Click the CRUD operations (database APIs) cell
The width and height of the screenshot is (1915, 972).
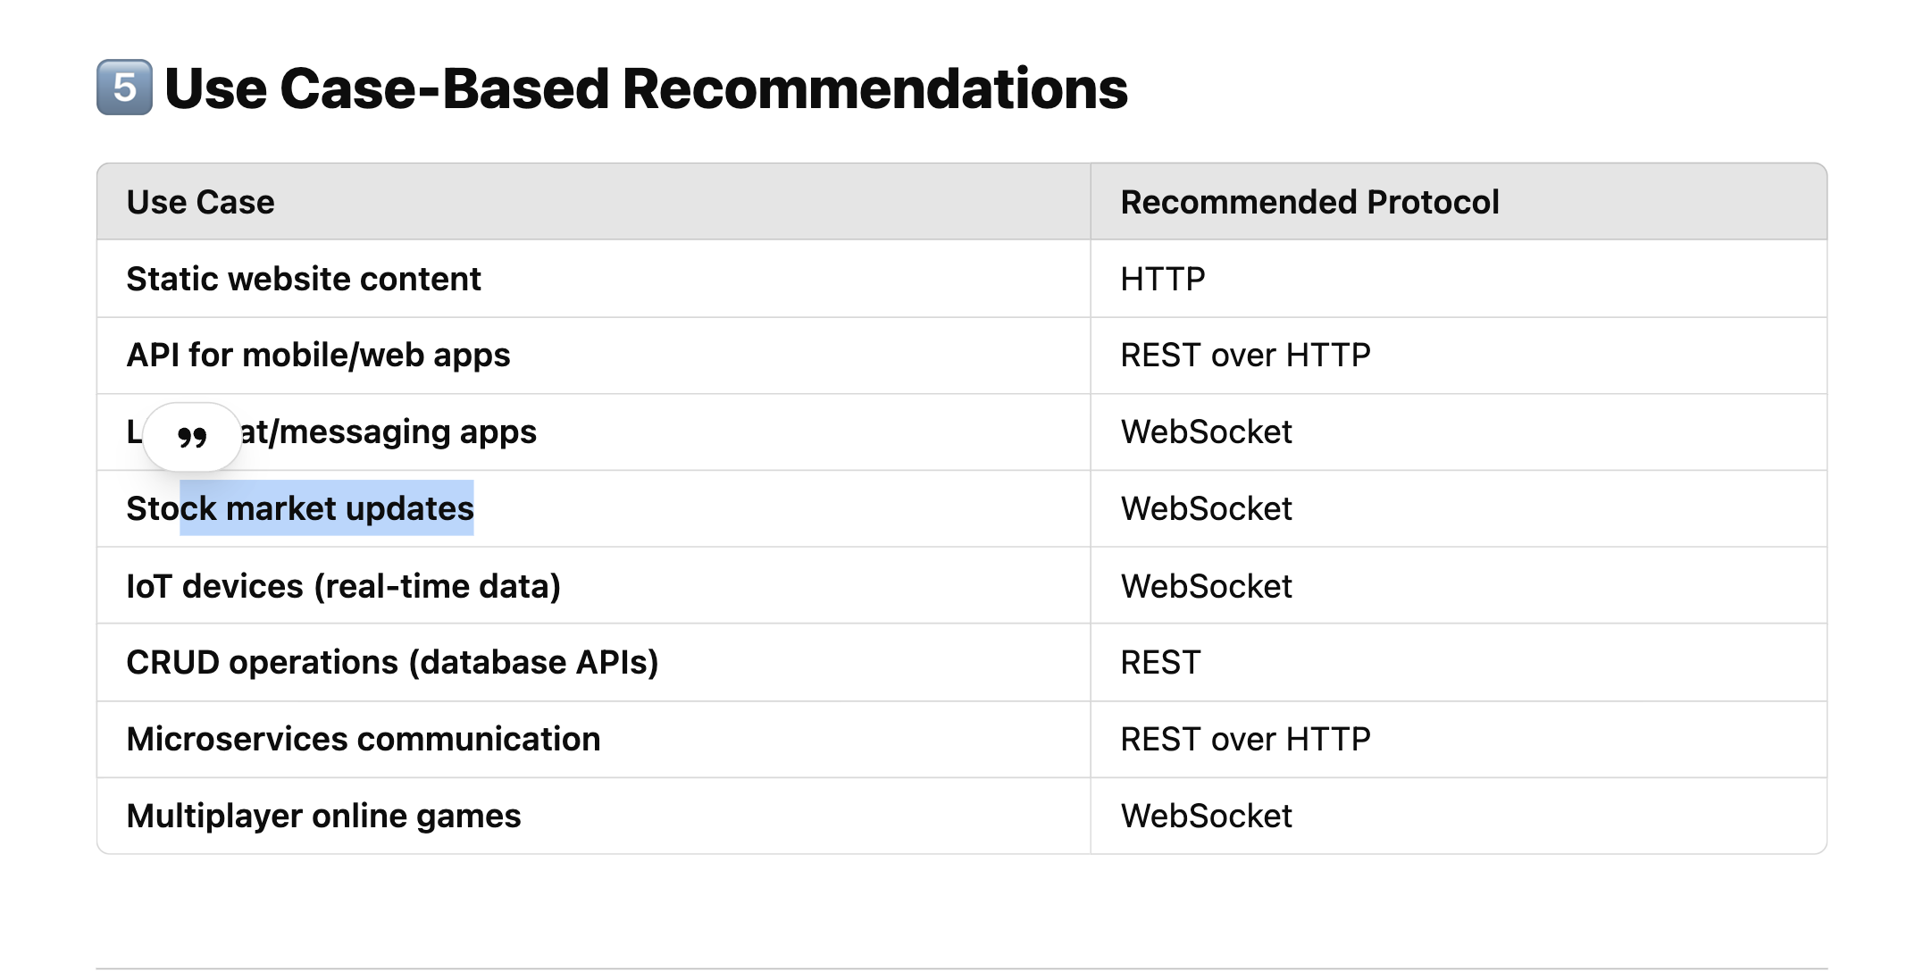pyautogui.click(x=392, y=663)
